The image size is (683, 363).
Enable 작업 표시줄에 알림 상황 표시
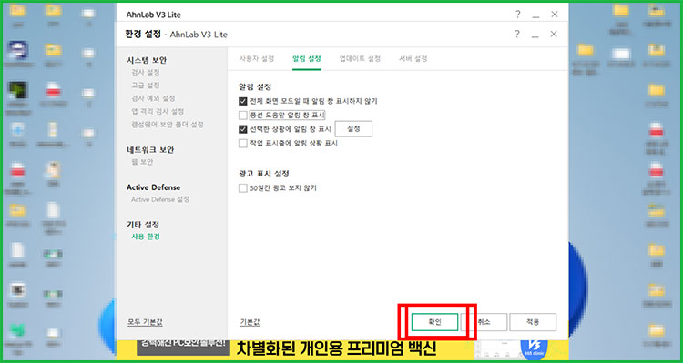click(x=242, y=143)
